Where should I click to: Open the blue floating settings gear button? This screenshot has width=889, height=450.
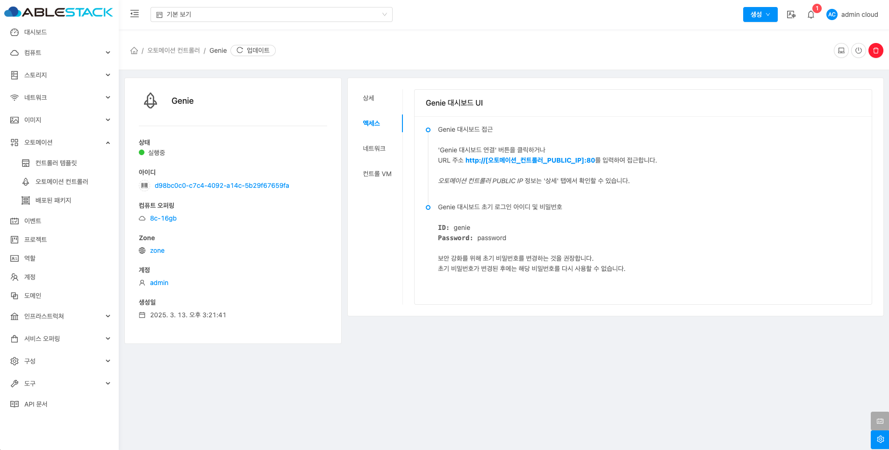pyautogui.click(x=880, y=440)
